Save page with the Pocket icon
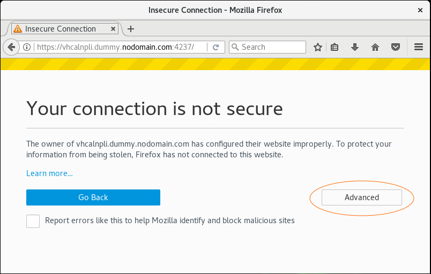 coord(396,47)
